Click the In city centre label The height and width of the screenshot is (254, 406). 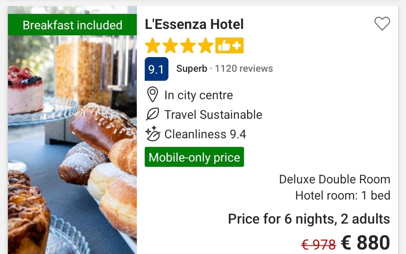tap(198, 95)
